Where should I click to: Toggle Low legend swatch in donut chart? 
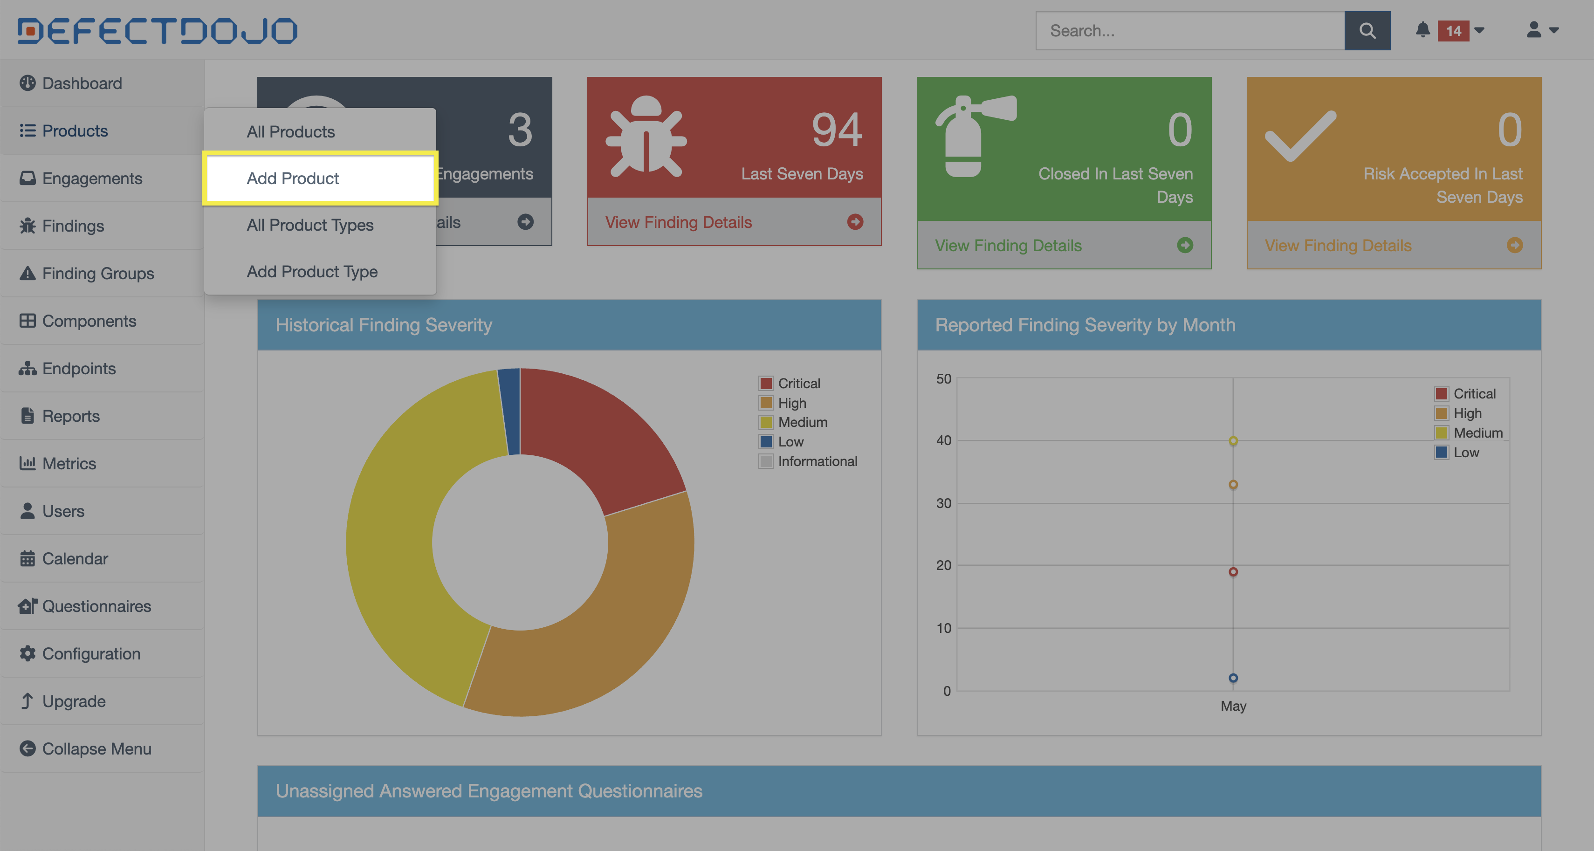click(x=766, y=442)
